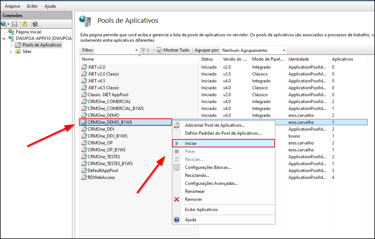This screenshot has height=239, width=375.
Task: Click the Up folder icon in Conexões toolbar
Action: click(25, 24)
